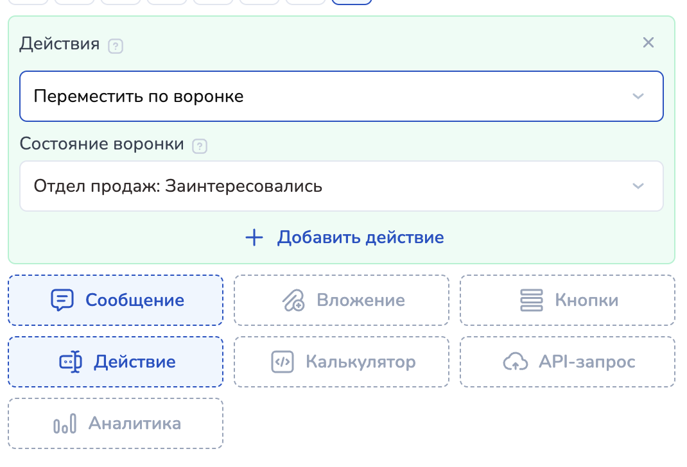Expand the chevron in the action type field
The width and height of the screenshot is (687, 467).
tap(638, 96)
